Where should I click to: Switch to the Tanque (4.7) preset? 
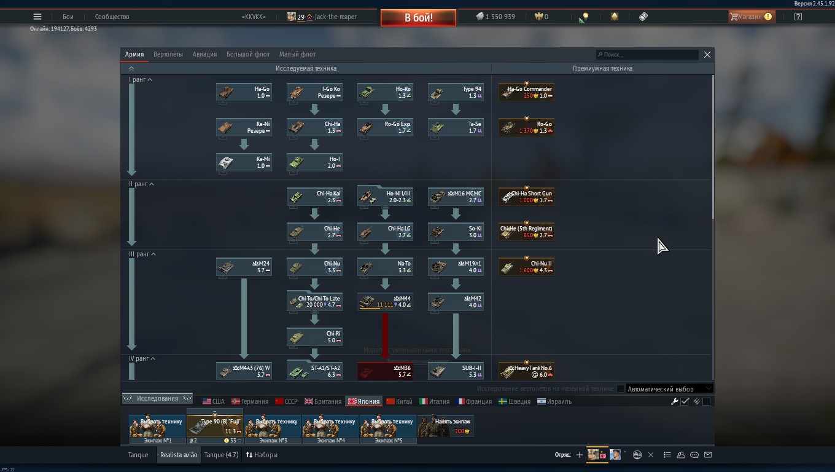[221, 455]
